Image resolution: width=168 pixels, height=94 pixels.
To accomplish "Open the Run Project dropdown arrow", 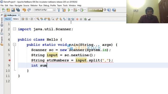I will coord(72,10).
